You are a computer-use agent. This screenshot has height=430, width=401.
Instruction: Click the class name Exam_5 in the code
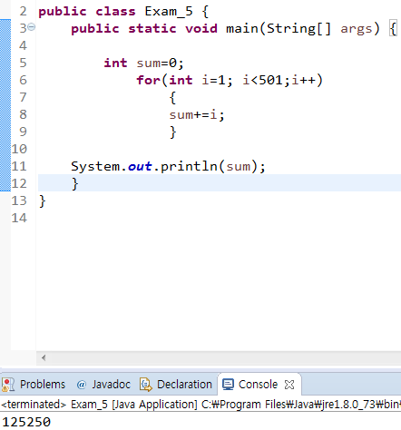point(169,12)
